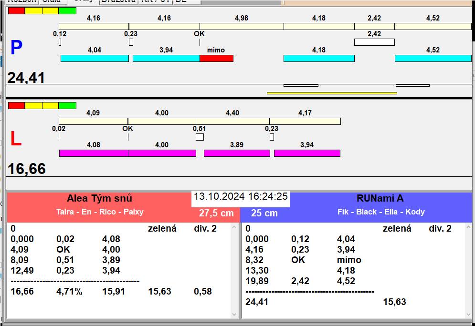This screenshot has width=475, height=326.
Task: Click the RUNami A team header
Action: click(380, 198)
